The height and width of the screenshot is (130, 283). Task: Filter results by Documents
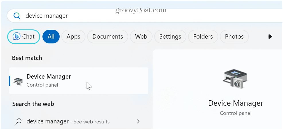(x=108, y=37)
